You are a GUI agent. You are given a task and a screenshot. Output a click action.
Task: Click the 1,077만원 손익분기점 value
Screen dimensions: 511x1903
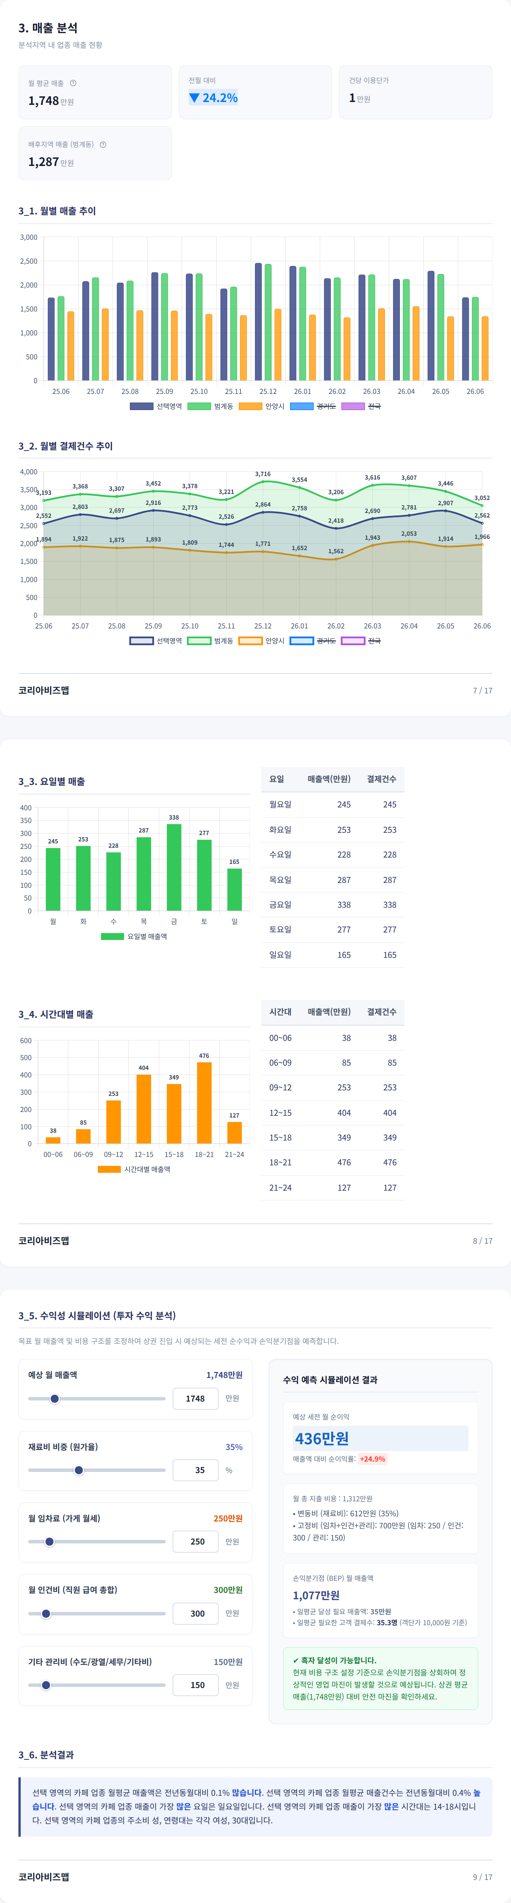click(x=316, y=1595)
